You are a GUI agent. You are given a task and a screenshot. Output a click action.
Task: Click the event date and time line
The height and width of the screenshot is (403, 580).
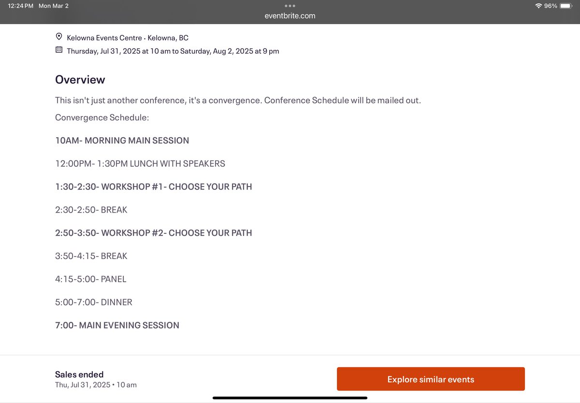[173, 51]
